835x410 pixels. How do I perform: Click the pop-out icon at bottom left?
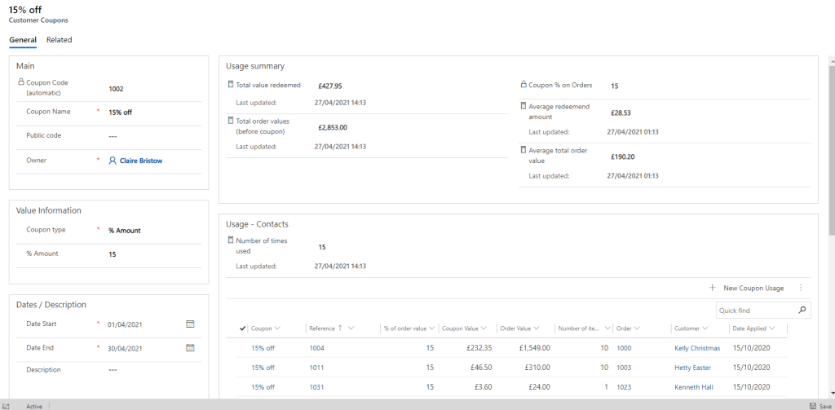coord(6,406)
